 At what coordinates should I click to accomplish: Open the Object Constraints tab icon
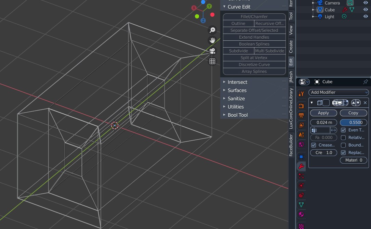(301, 195)
